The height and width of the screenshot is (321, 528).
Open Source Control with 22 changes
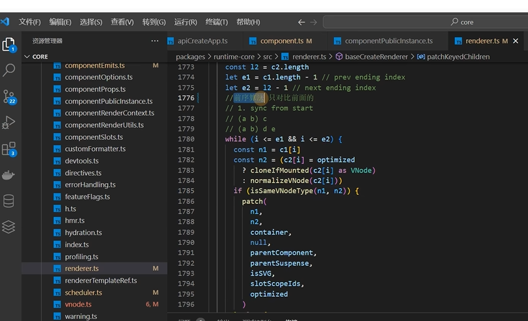coord(9,96)
